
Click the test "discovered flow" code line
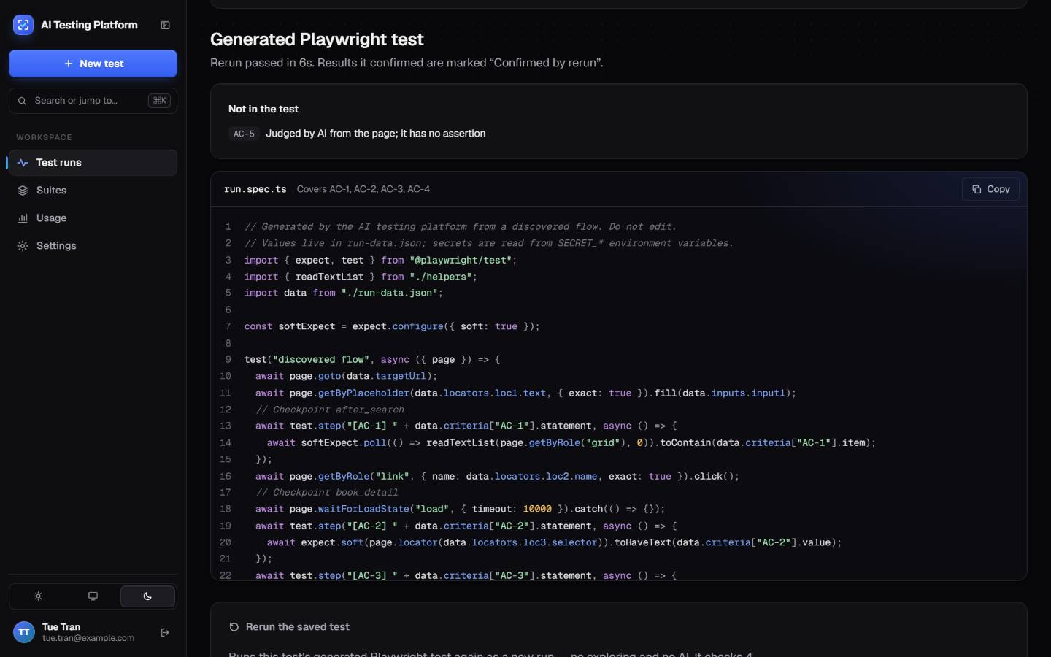[372, 359]
